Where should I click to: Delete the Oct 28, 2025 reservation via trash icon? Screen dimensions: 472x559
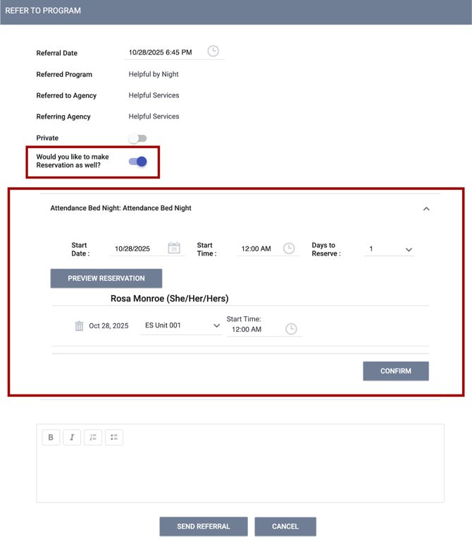80,326
